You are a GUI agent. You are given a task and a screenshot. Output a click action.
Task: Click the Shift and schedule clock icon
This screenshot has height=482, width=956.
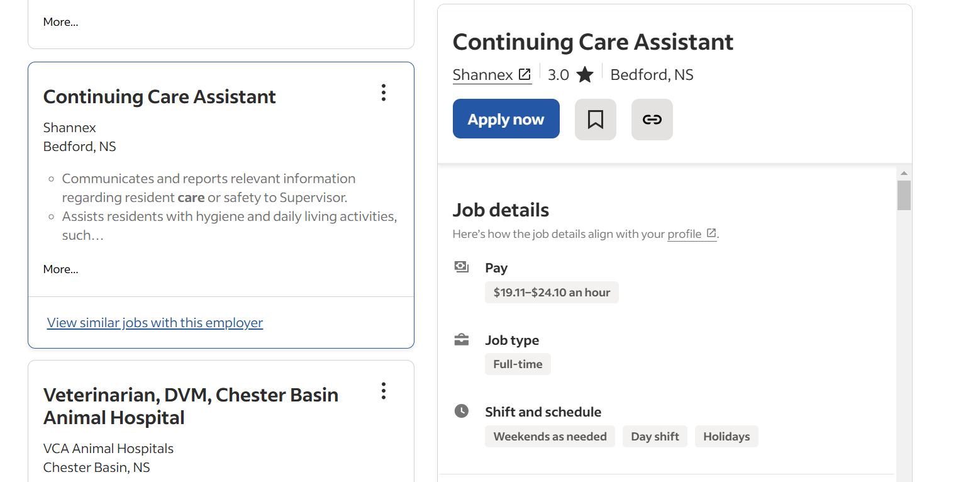[x=462, y=412]
